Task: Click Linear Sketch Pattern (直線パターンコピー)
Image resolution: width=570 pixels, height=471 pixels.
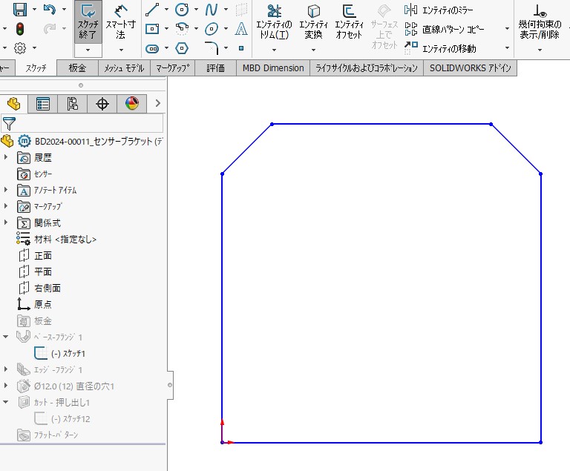Action: (445, 29)
